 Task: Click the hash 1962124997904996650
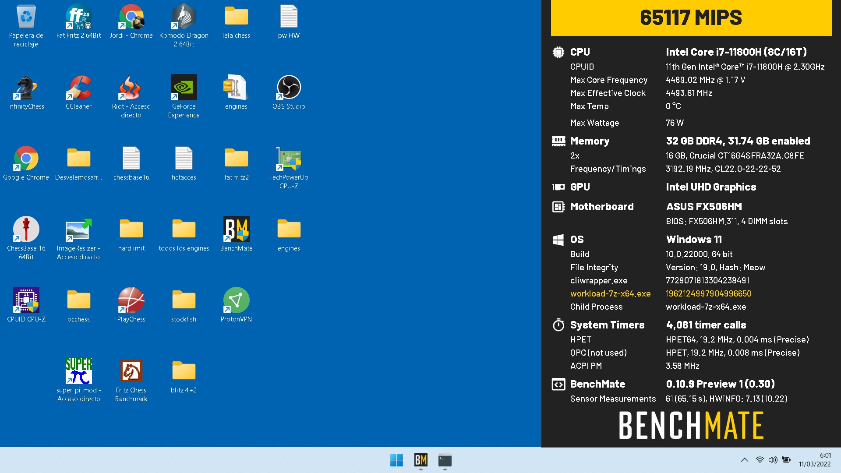(x=708, y=294)
